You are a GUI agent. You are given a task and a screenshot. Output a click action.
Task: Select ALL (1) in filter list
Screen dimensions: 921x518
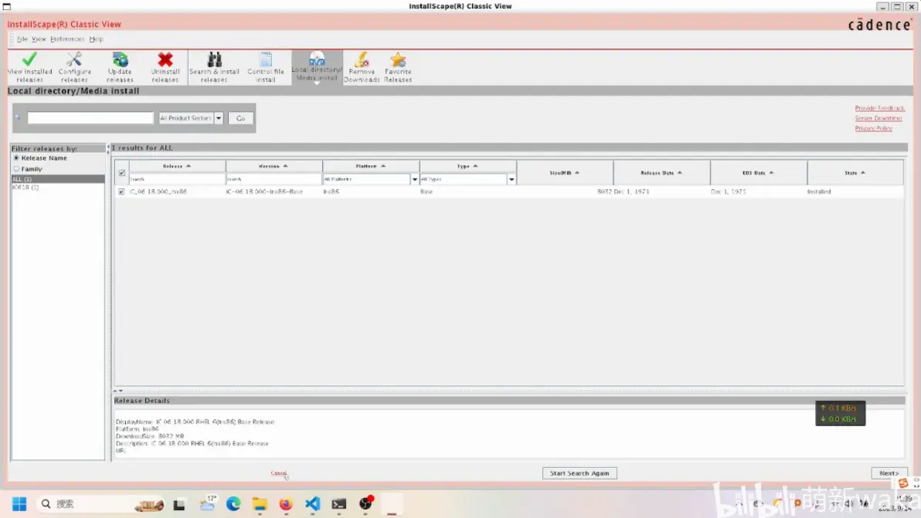(x=57, y=179)
